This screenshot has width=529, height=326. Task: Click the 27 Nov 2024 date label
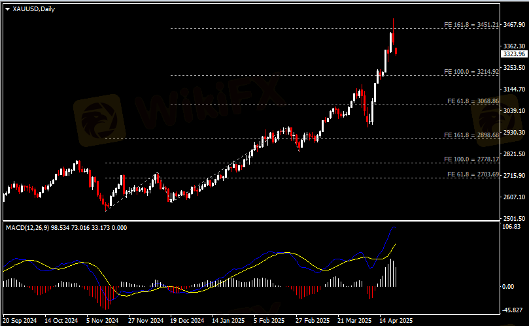tap(146, 321)
